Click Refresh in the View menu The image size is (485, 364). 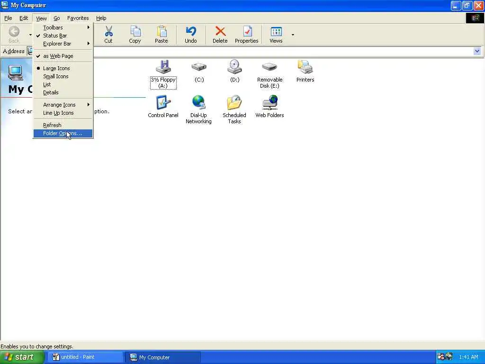click(63, 125)
